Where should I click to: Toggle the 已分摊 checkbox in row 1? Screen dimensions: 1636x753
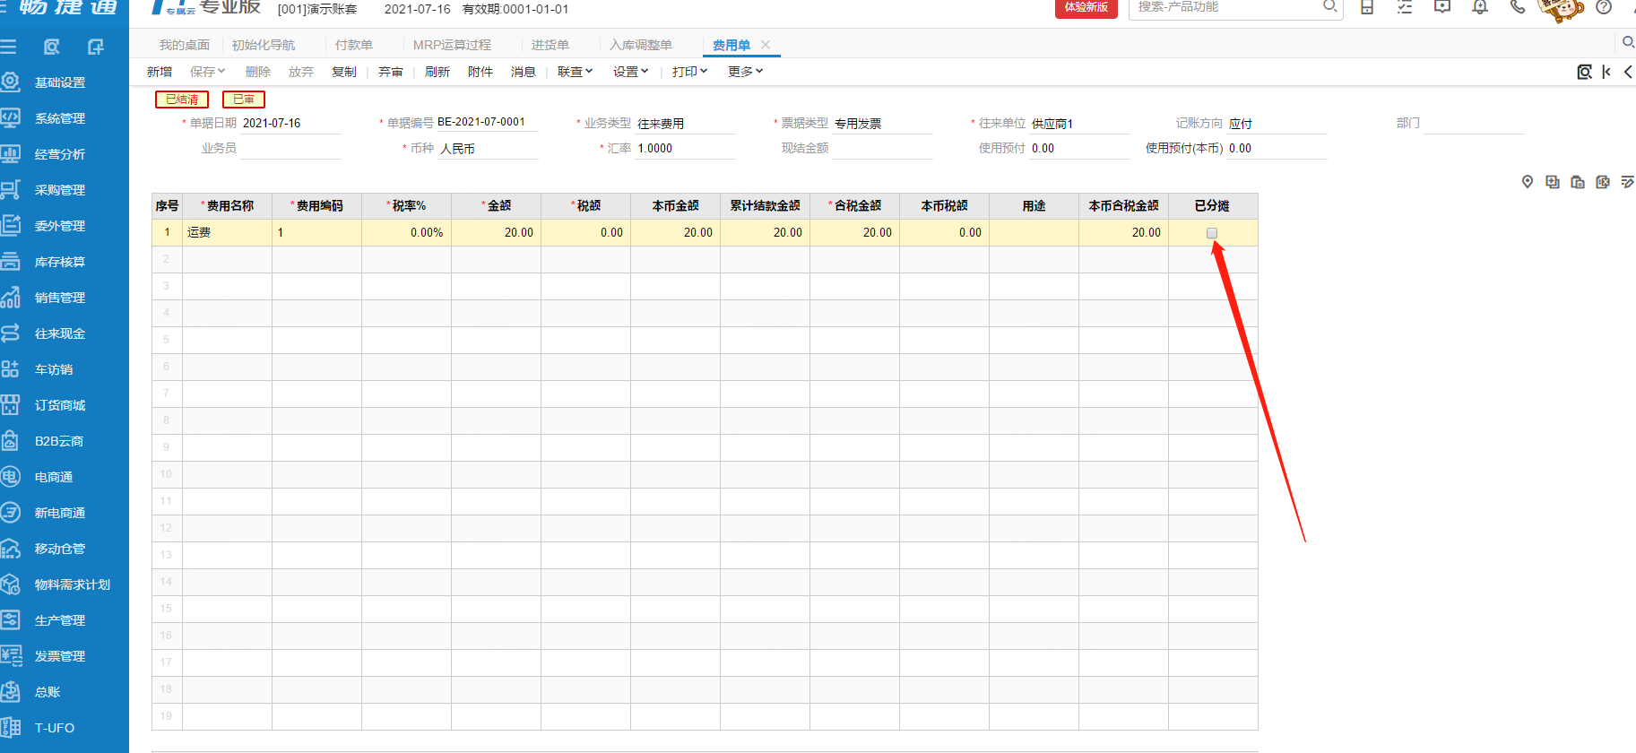click(x=1212, y=233)
